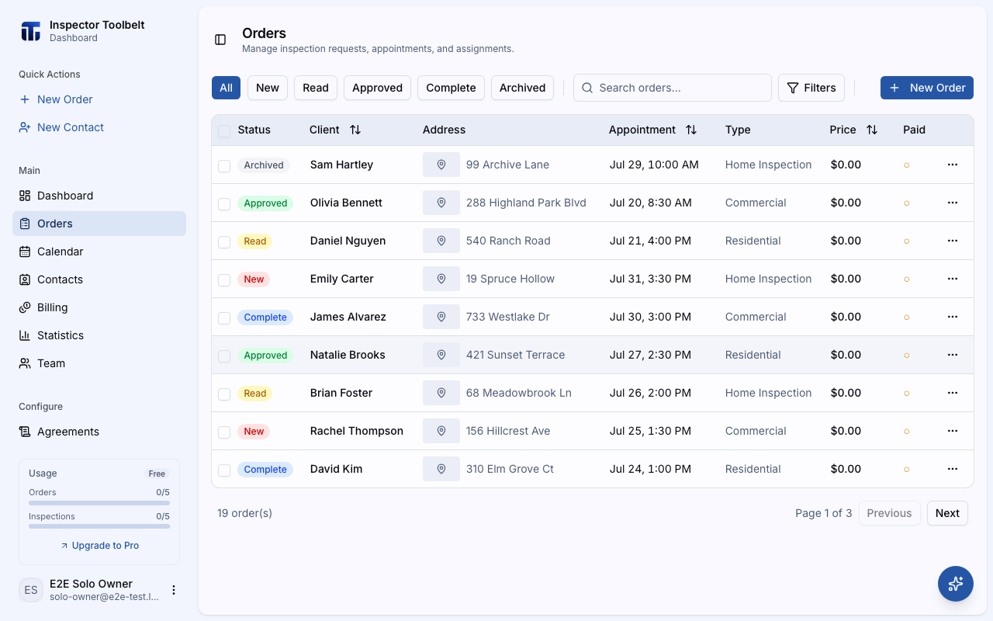This screenshot has height=621, width=993.
Task: Check the box for James Alvarez order
Action: pos(224,317)
